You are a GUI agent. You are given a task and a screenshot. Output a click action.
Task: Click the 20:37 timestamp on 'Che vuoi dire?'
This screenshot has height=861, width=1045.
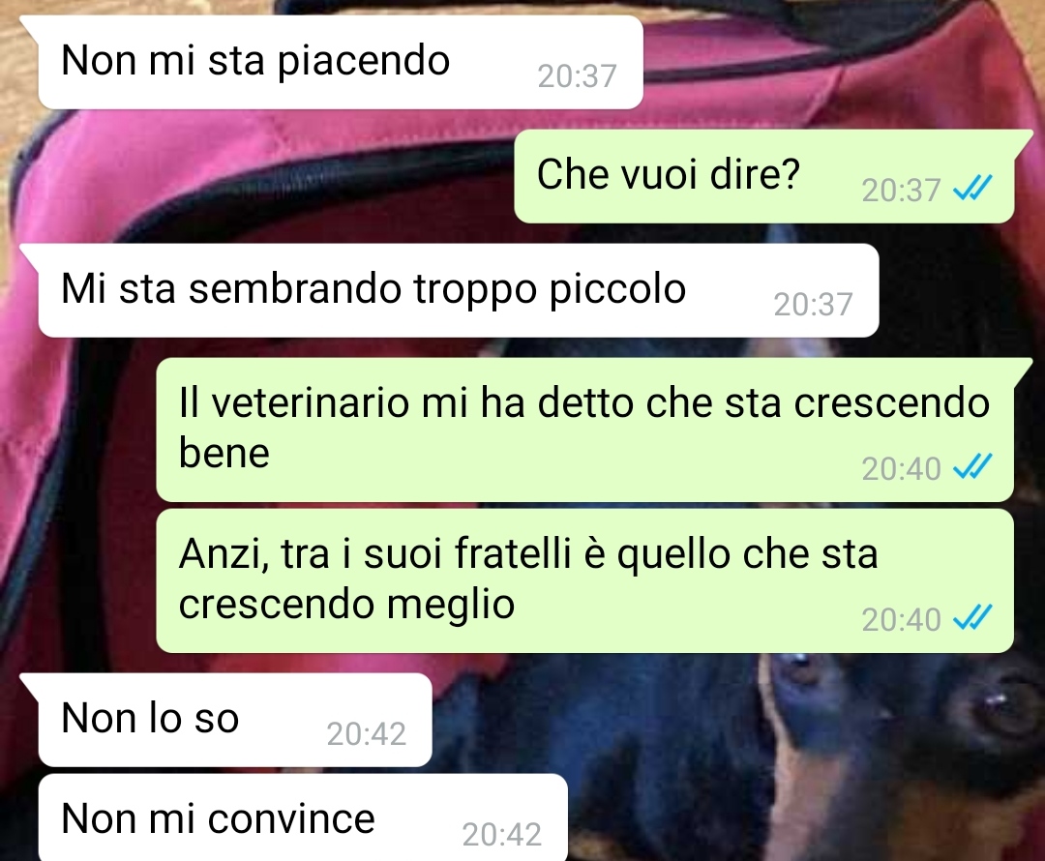pos(901,191)
